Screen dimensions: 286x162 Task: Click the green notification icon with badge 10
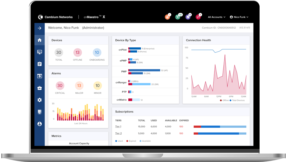tap(178, 17)
